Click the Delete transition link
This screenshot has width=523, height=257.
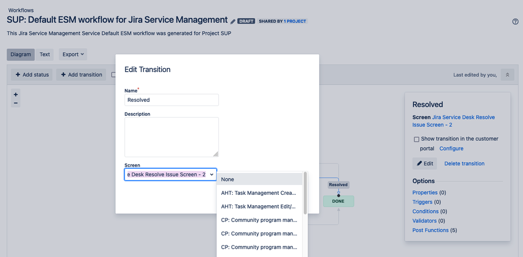[464, 163]
